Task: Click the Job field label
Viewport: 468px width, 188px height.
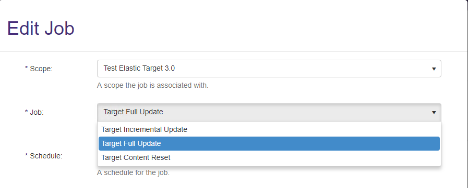Action: [x=34, y=112]
